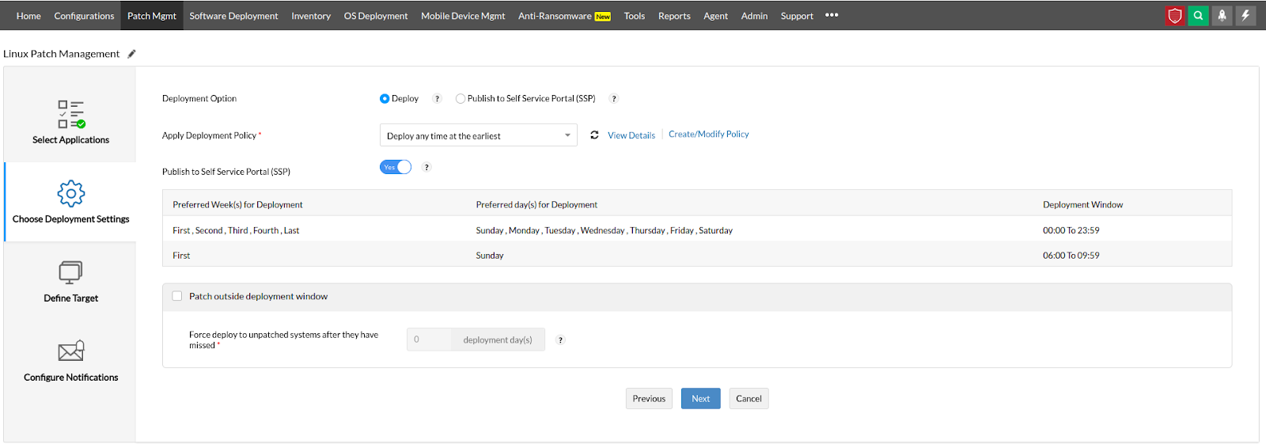Viewport: 1266px width, 444px height.
Task: Click the Define Target step label
Action: point(70,298)
